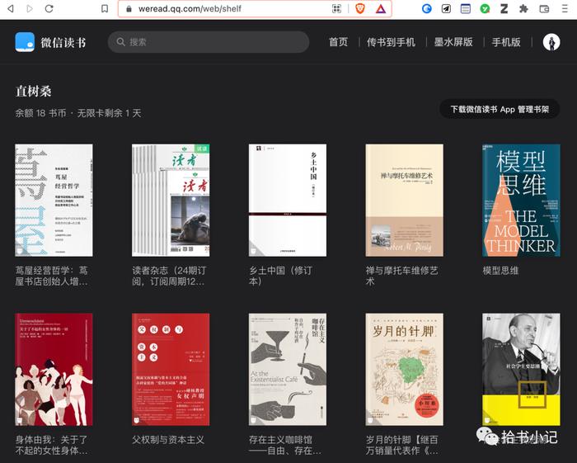Click the site lock icon in address bar
The image size is (577, 463).
tap(129, 9)
